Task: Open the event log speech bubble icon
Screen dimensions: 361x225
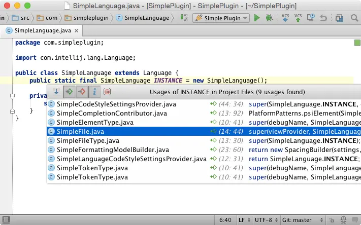Action: click(x=355, y=220)
